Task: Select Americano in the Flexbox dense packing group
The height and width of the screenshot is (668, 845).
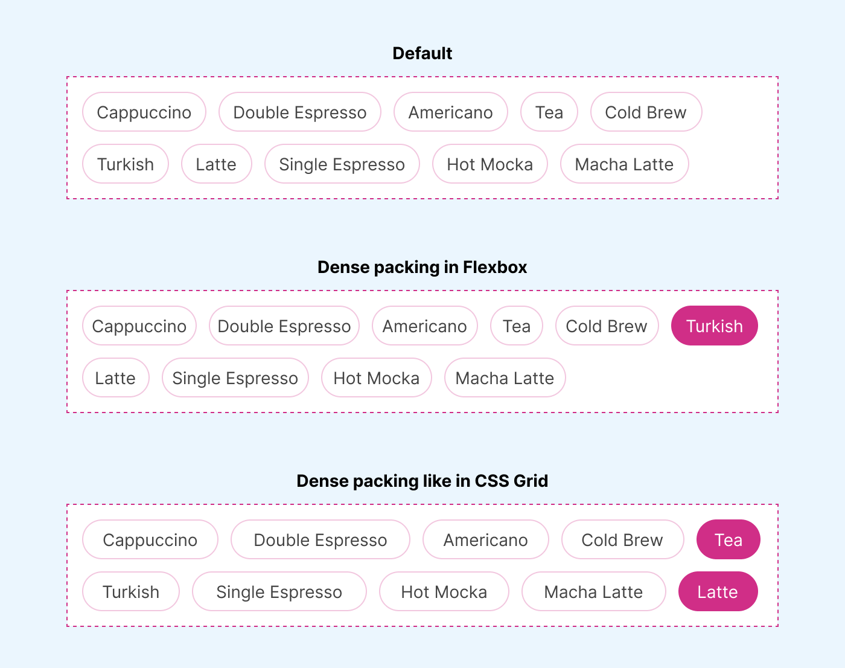Action: coord(425,326)
